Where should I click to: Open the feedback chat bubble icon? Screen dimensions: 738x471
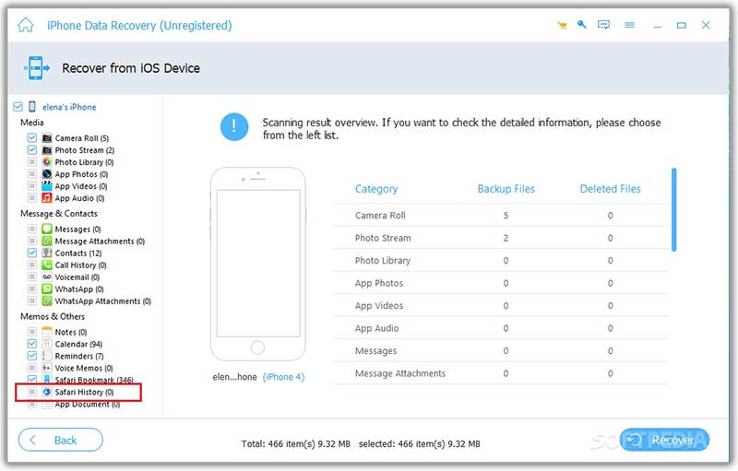pyautogui.click(x=604, y=25)
